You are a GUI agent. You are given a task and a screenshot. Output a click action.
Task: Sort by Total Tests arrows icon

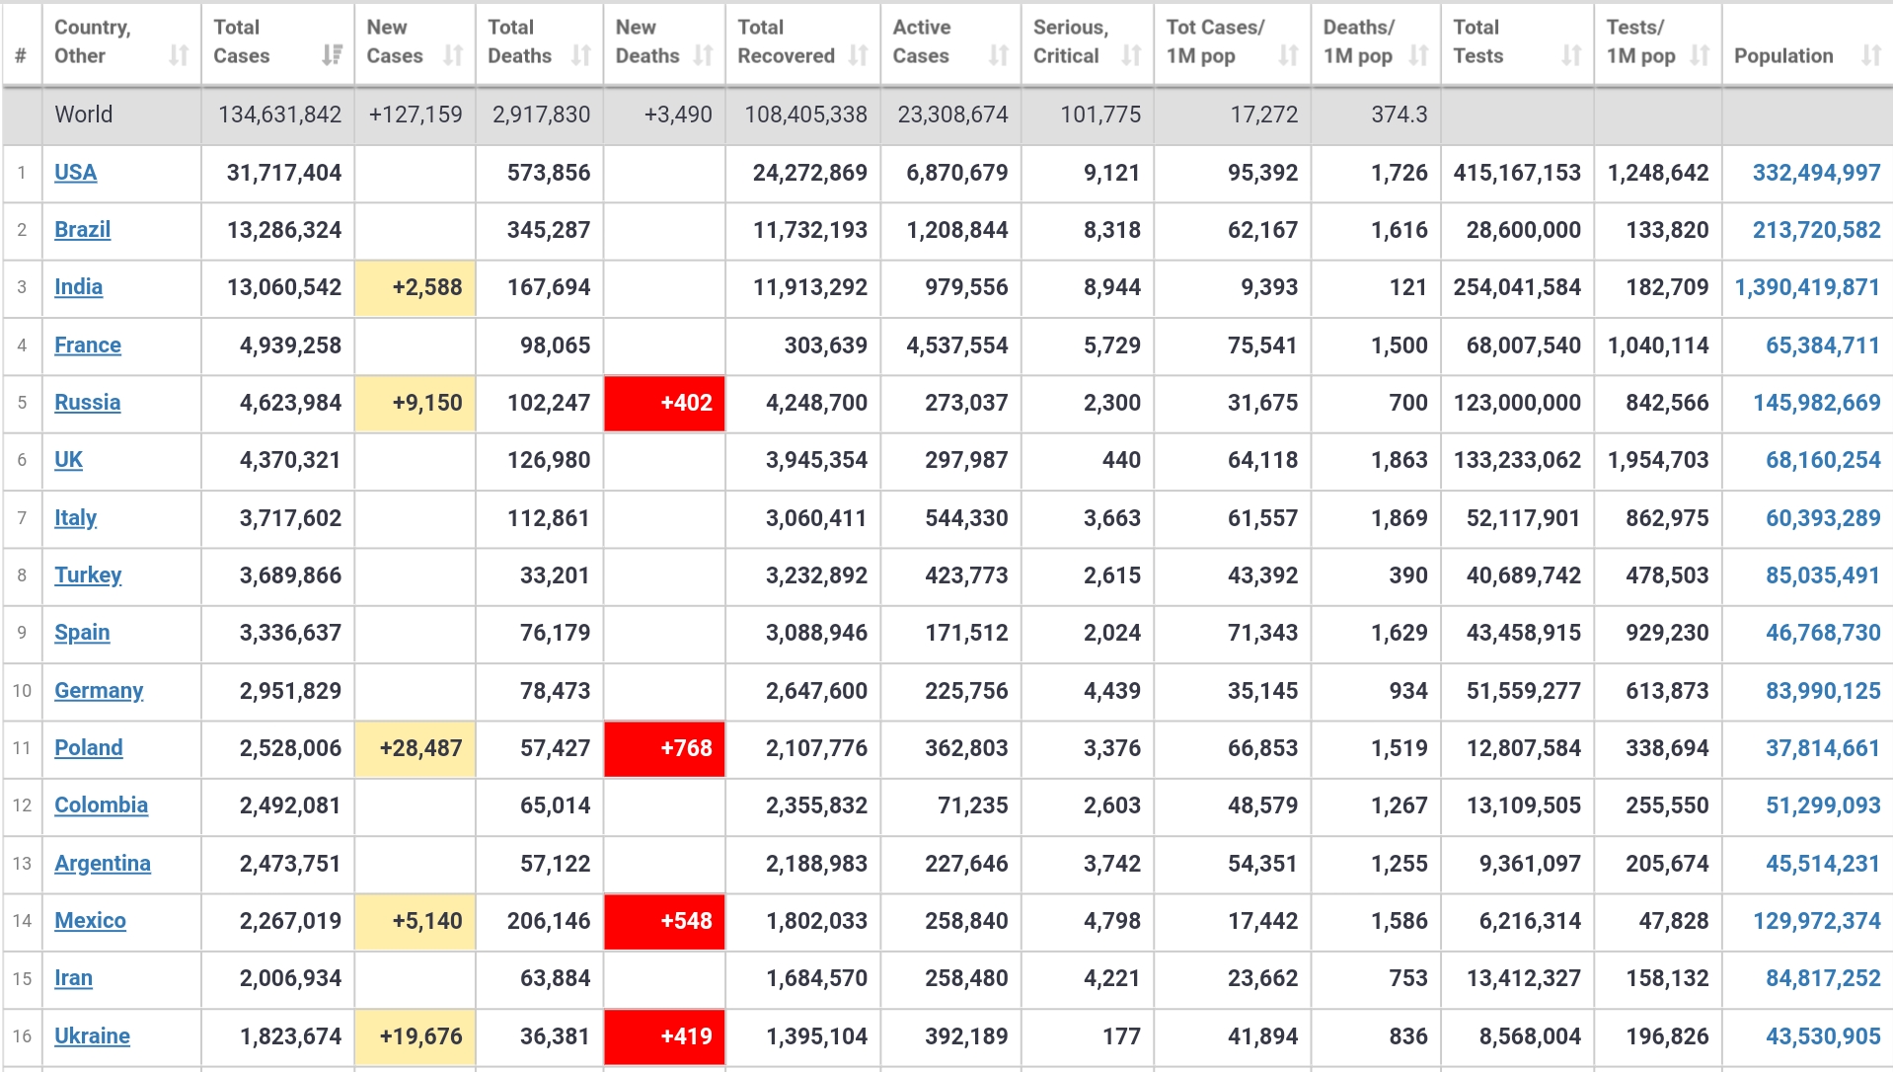click(1571, 55)
